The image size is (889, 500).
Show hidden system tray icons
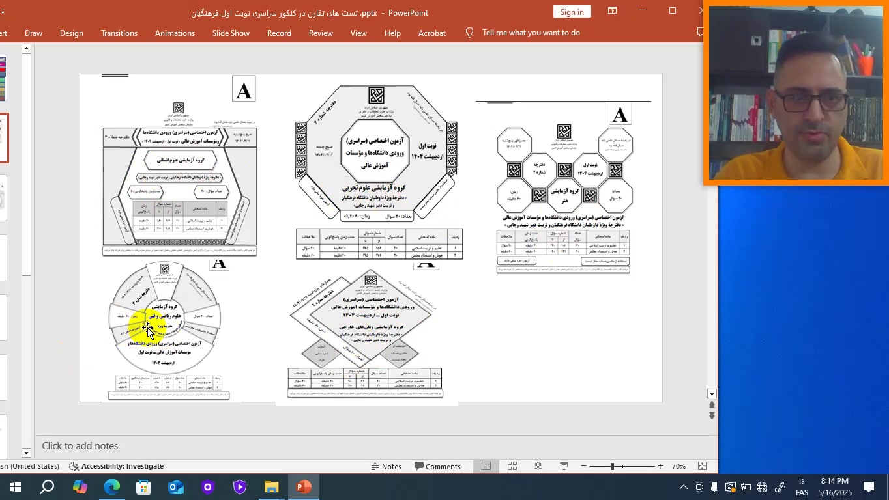click(x=683, y=487)
